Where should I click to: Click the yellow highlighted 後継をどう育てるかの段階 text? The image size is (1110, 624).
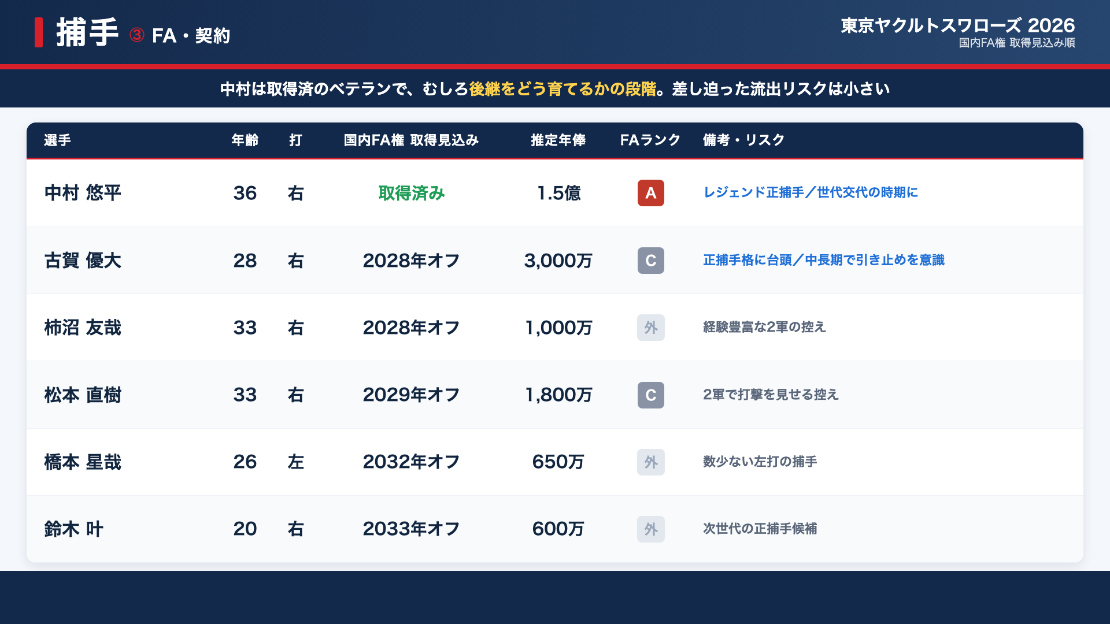tap(563, 89)
